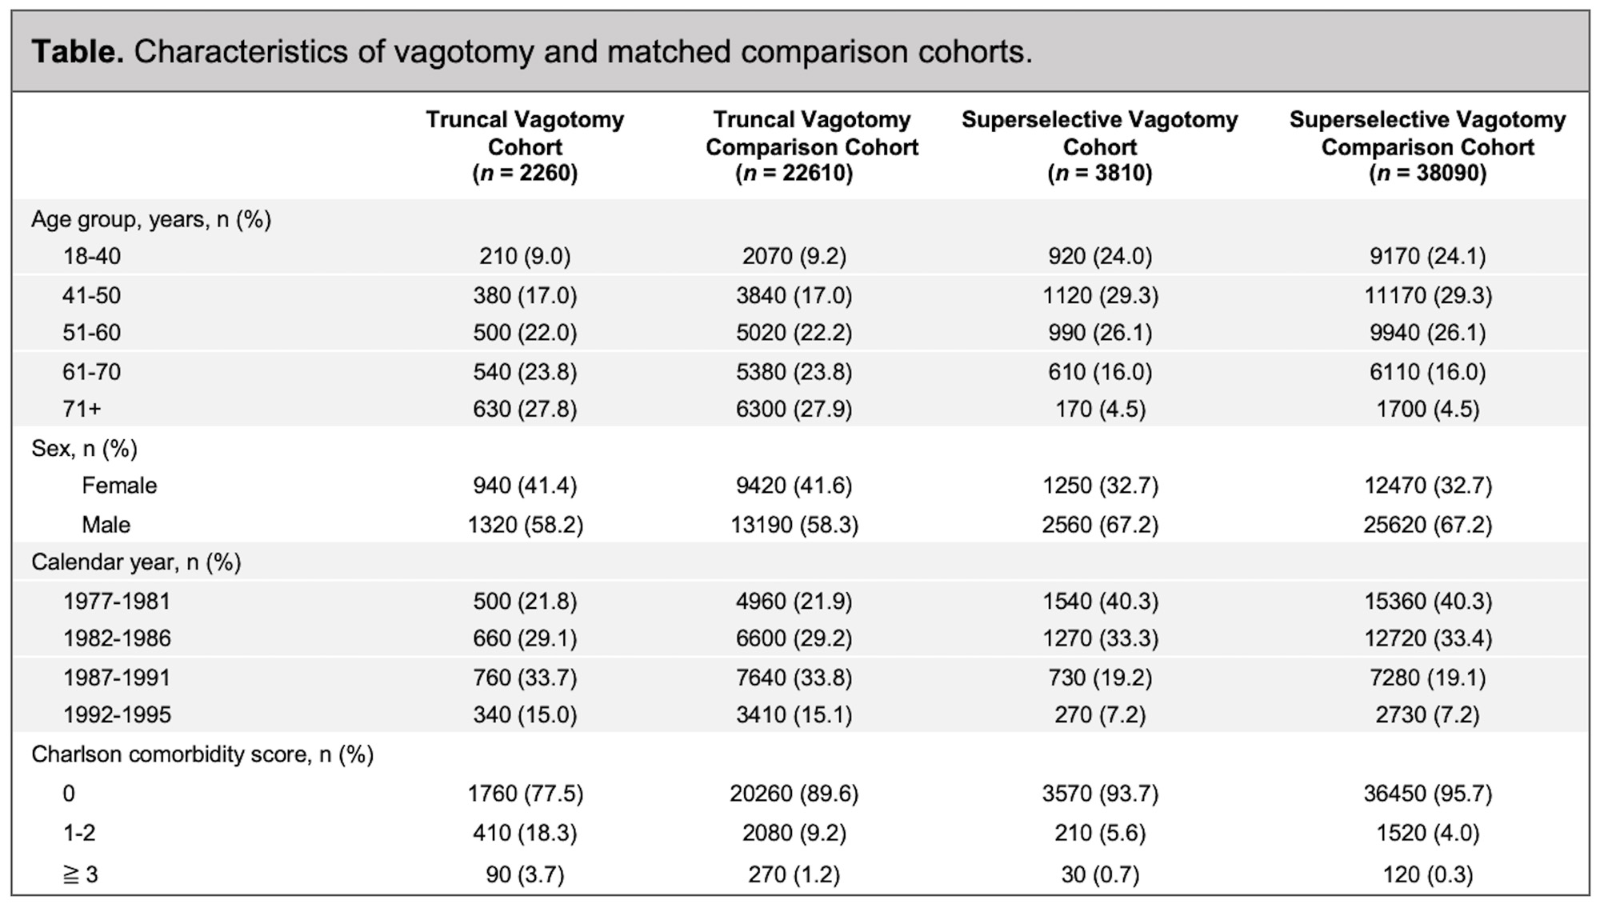Click the Truncal Vagotomy Comparison Cohort header
1600x908 pixels.
811,146
